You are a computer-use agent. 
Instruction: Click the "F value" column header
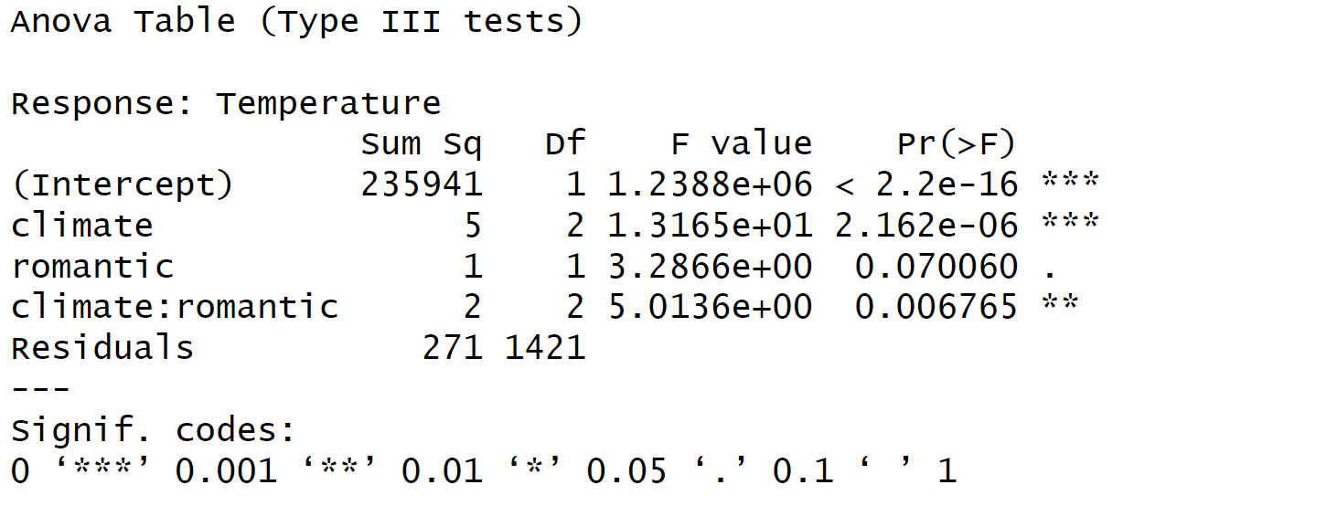click(x=741, y=144)
